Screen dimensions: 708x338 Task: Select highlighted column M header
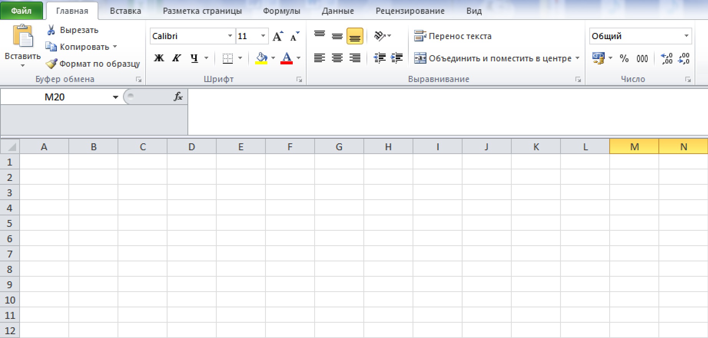[x=634, y=147]
